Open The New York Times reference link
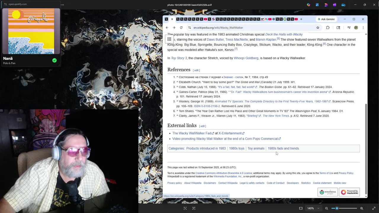Viewport: 379px width, 213px height. tap(276, 116)
